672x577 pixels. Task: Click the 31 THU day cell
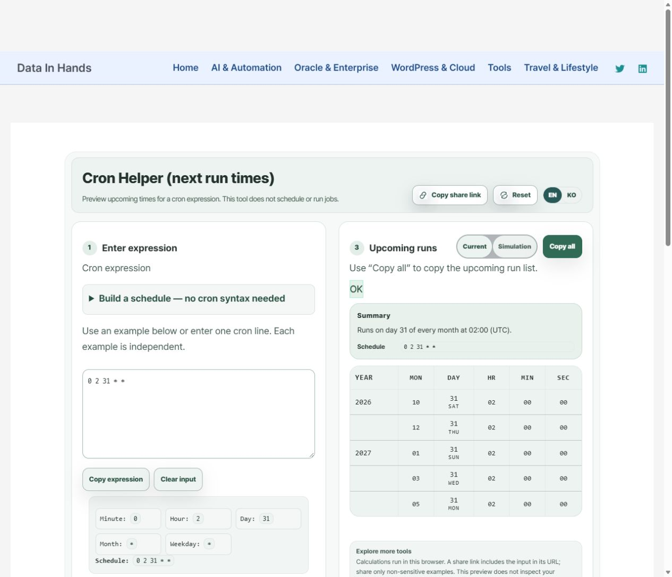tap(454, 428)
